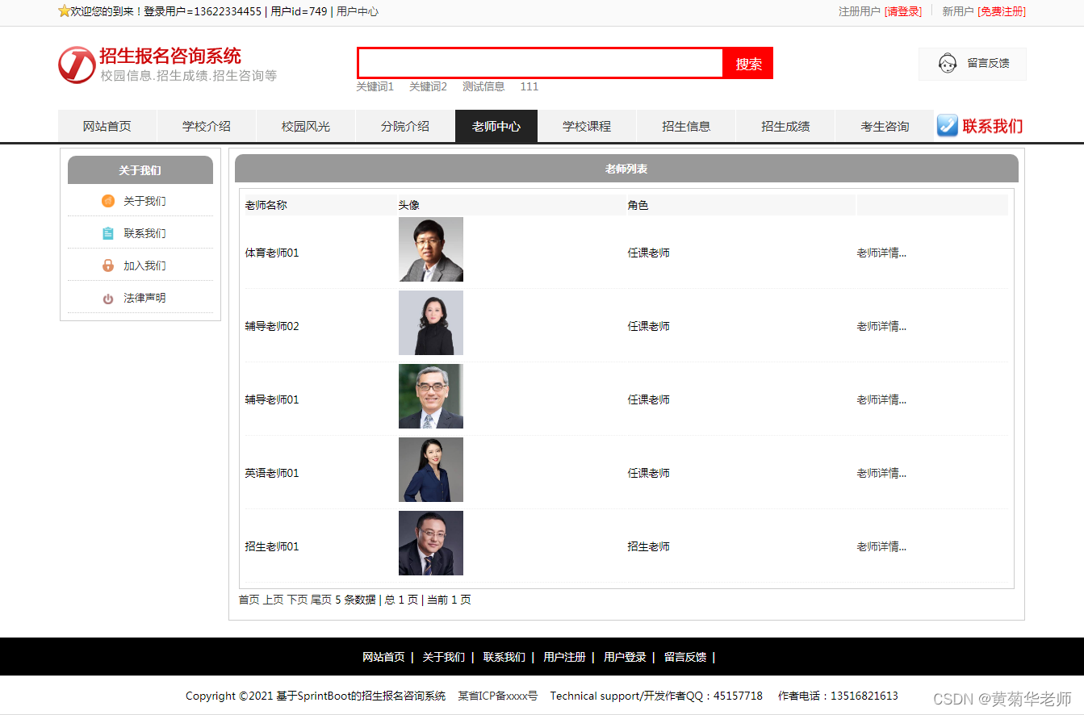Select the orange 关于我们 sidebar icon

108,201
